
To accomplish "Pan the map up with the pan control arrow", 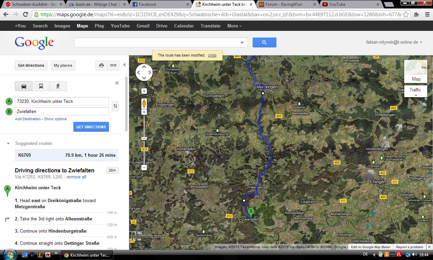I will [144, 67].
